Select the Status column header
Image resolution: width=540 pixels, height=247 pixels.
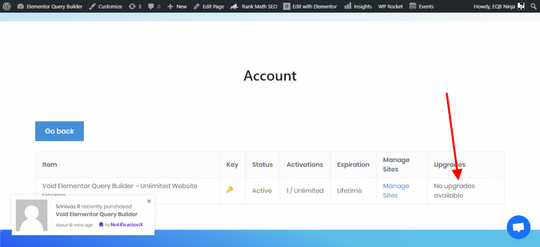pos(263,164)
